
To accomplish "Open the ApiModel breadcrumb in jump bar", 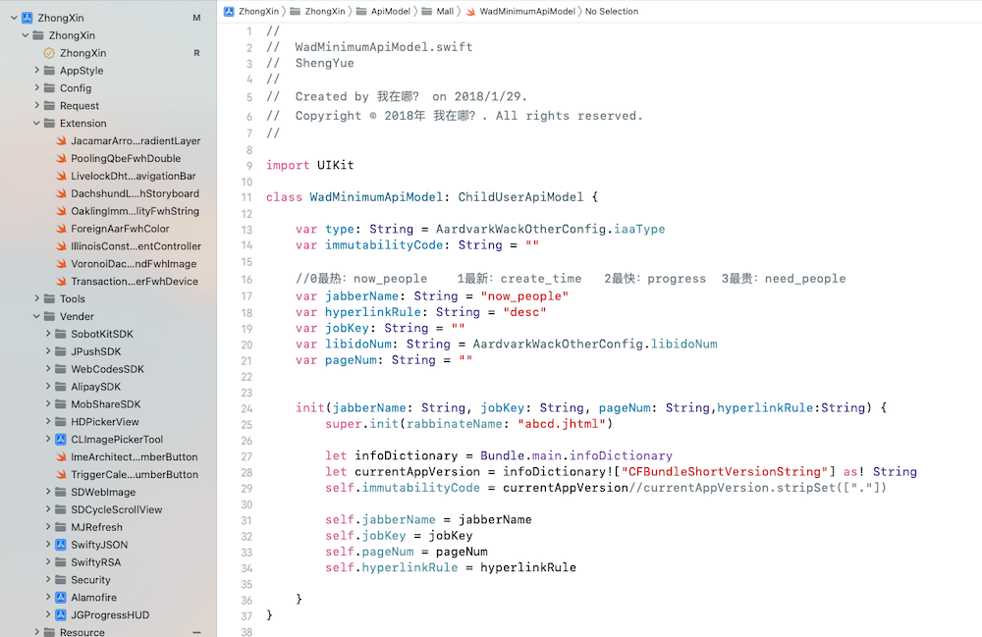I will (x=390, y=11).
